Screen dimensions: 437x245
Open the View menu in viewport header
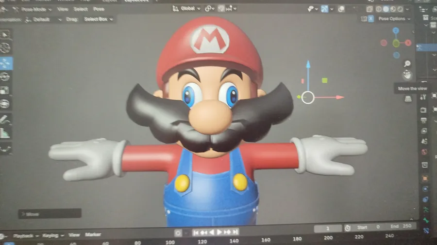tap(63, 9)
